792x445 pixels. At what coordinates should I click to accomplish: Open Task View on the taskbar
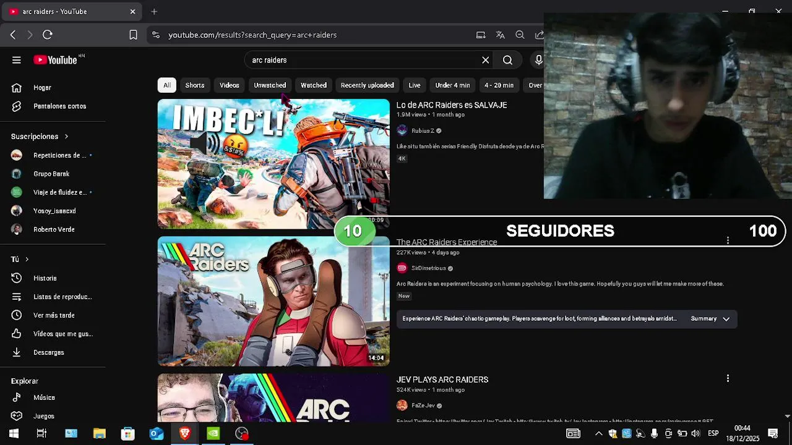[x=41, y=434]
